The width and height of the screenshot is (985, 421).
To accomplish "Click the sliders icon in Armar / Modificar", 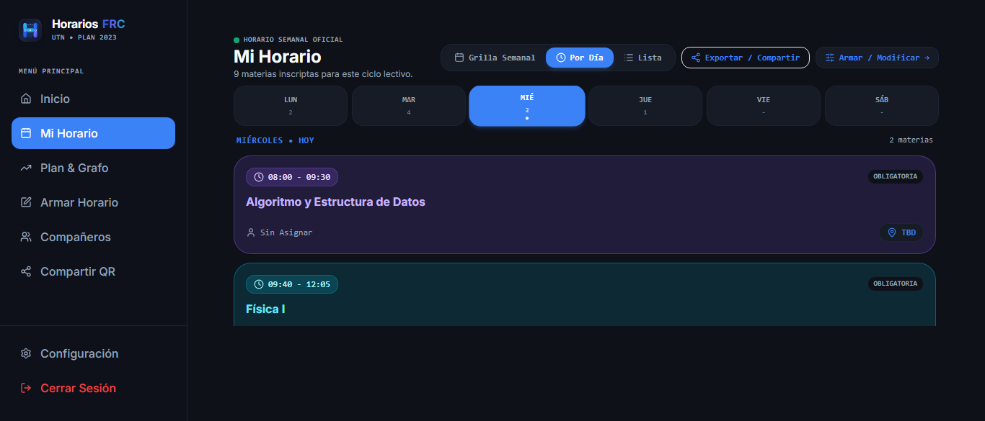I will coord(830,58).
